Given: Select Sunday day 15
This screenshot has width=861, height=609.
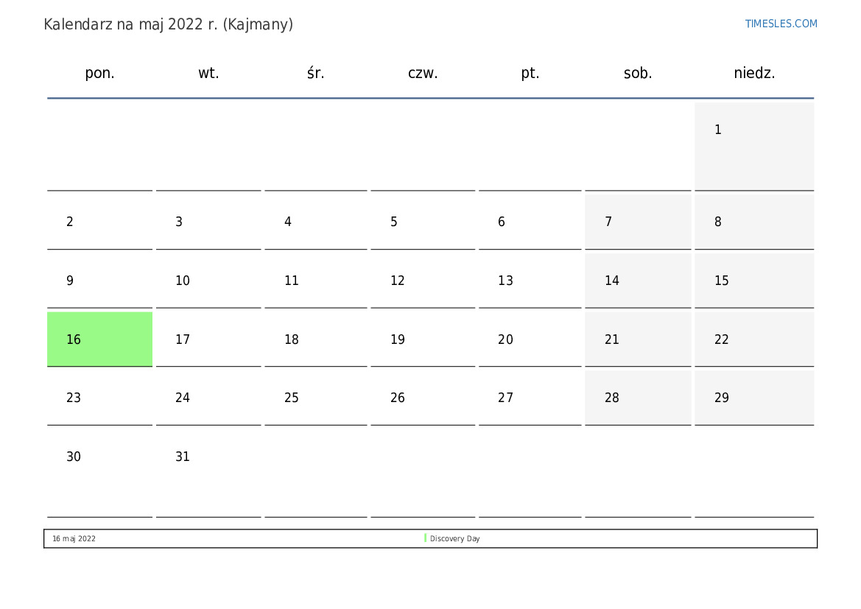Looking at the screenshot, I should [x=754, y=280].
